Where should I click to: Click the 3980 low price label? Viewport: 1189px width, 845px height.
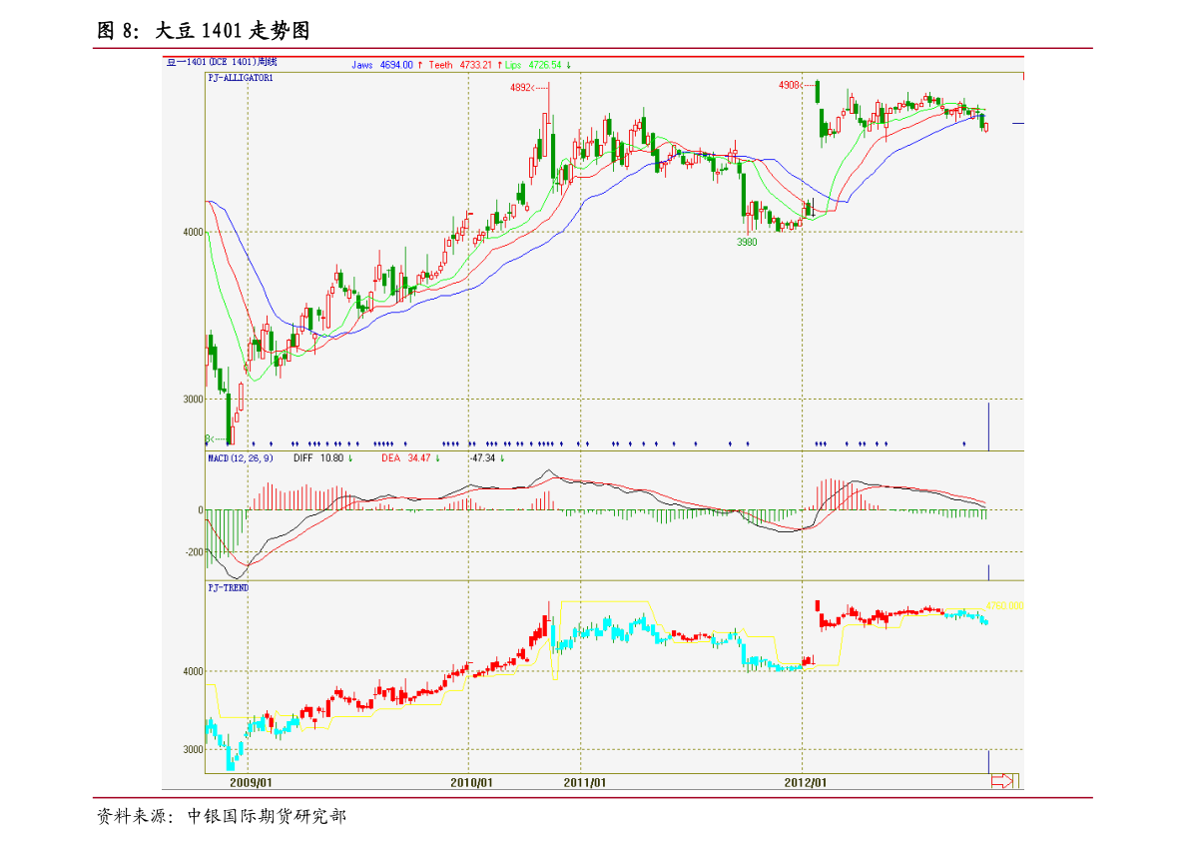point(747,242)
